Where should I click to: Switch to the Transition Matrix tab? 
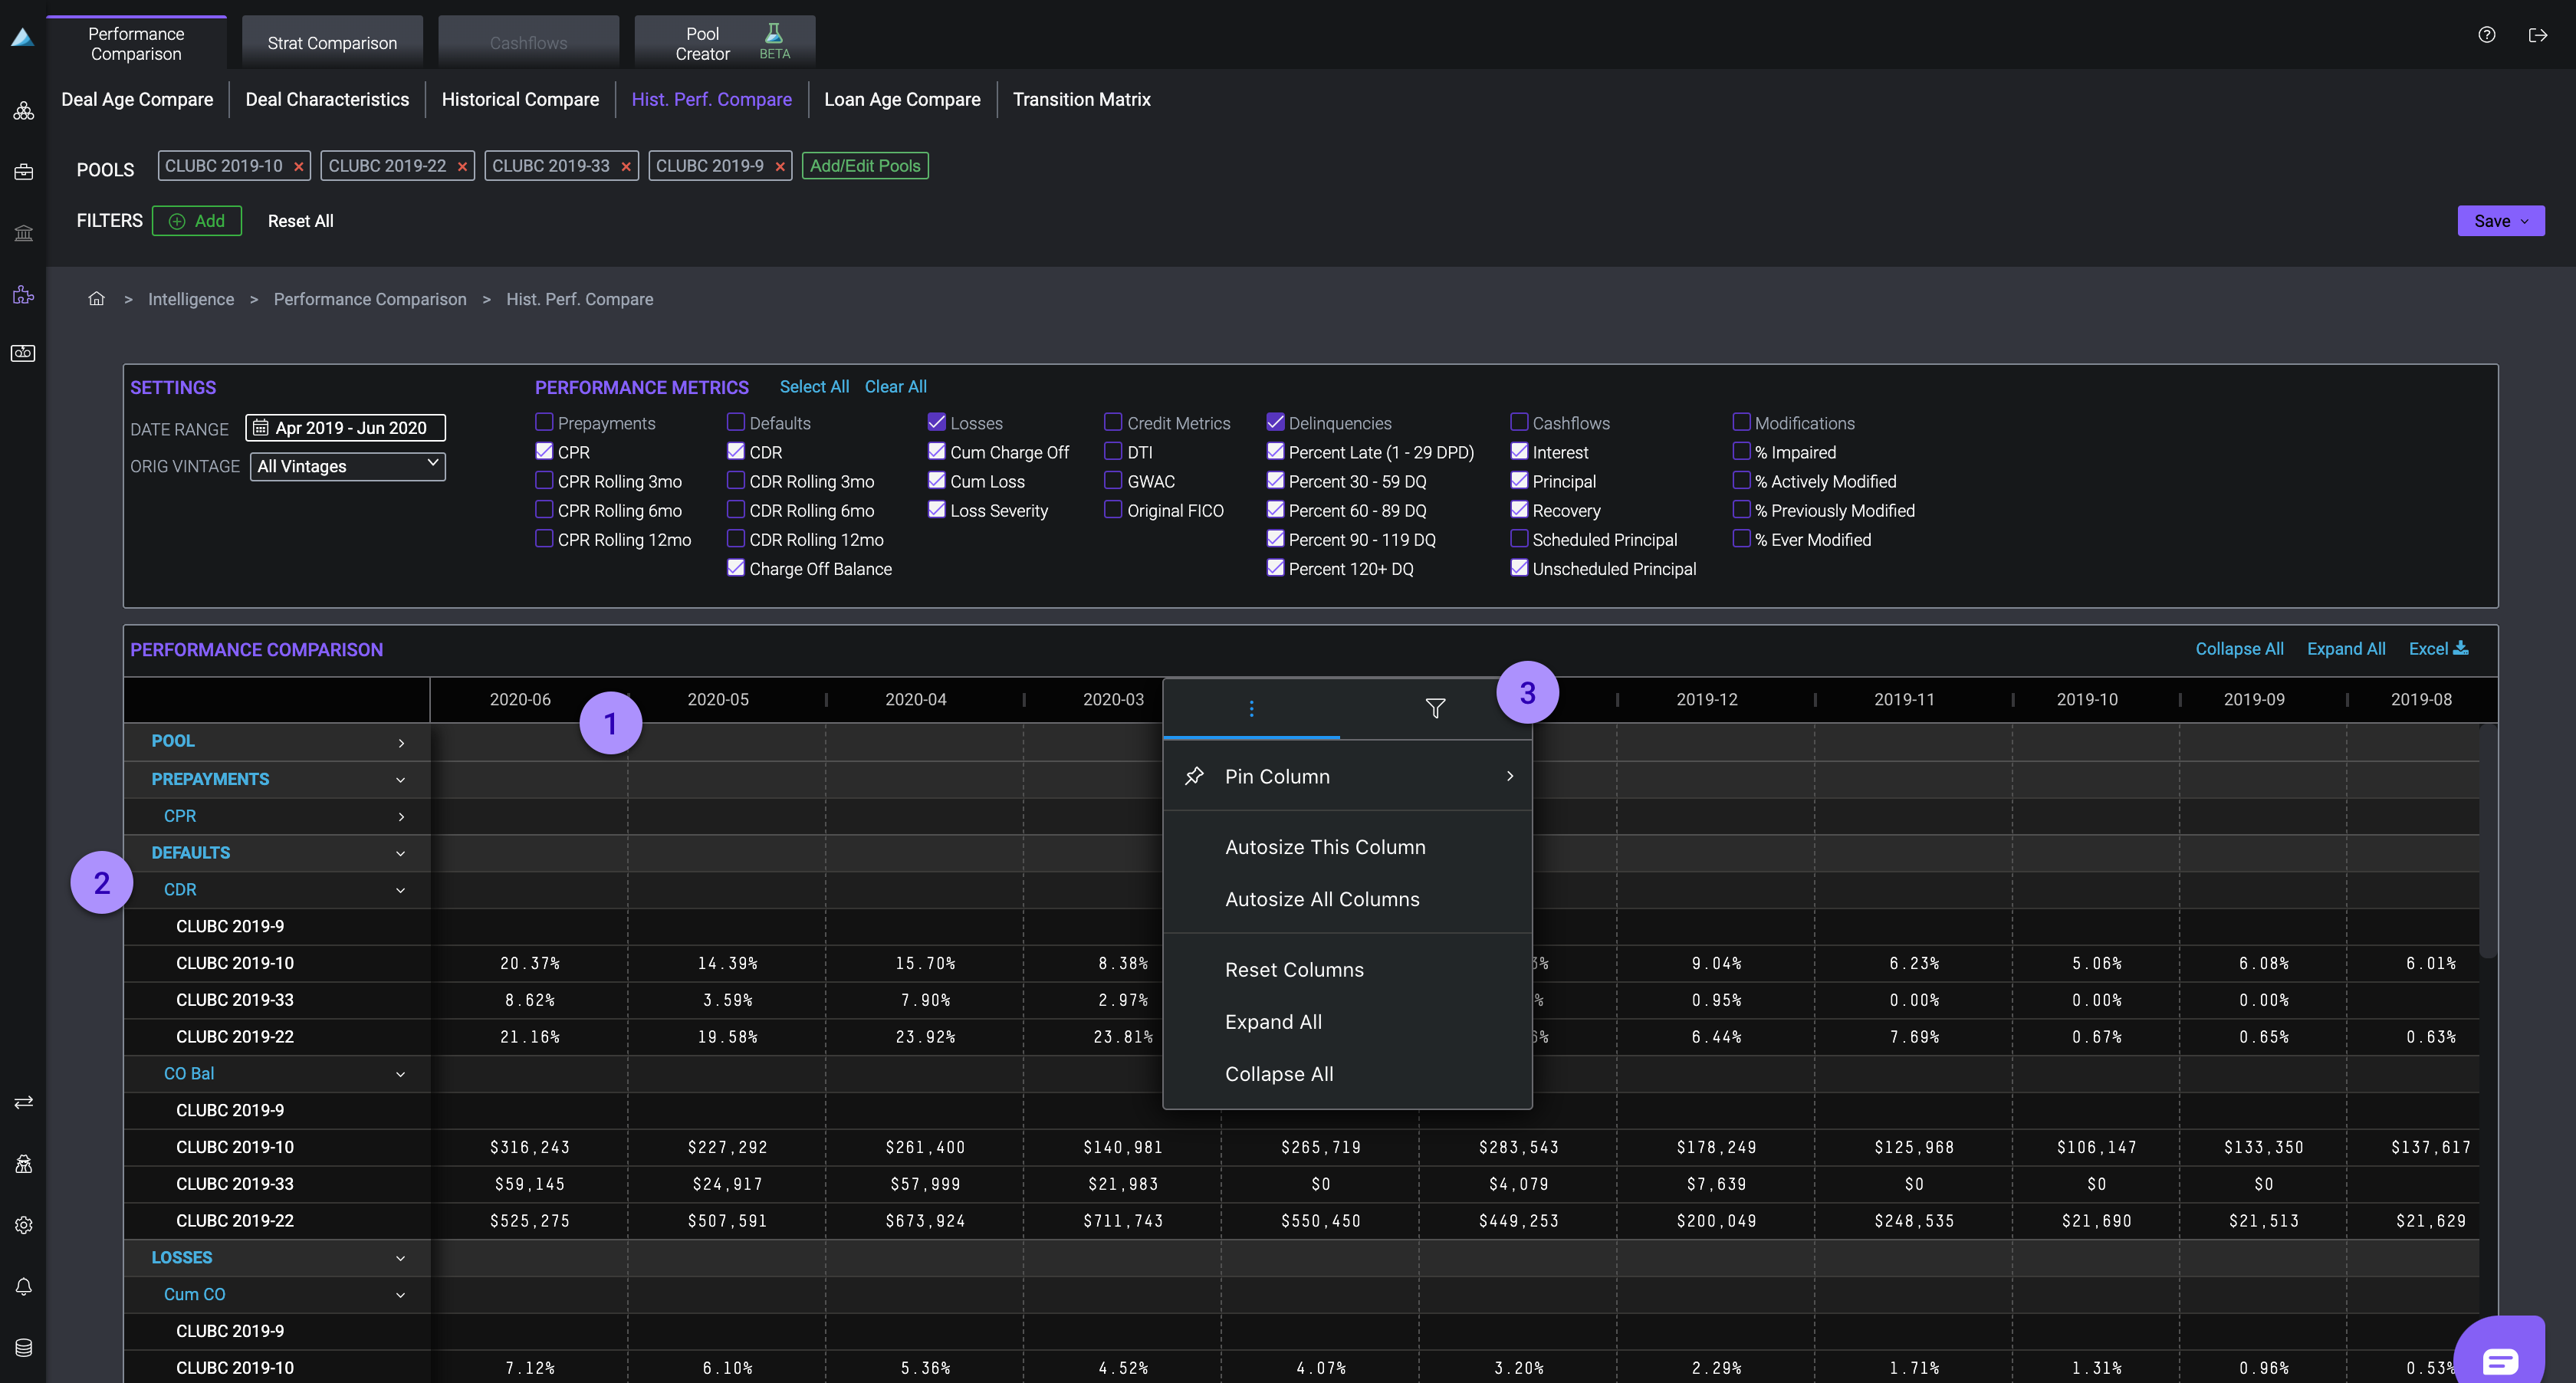(1081, 100)
